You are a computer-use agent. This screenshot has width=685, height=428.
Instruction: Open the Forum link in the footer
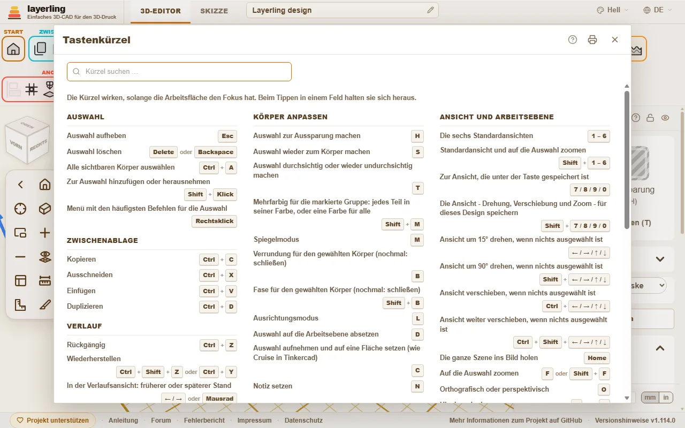(161, 421)
